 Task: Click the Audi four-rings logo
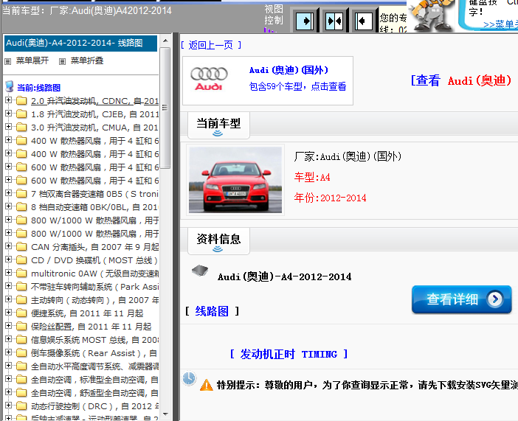tap(209, 74)
